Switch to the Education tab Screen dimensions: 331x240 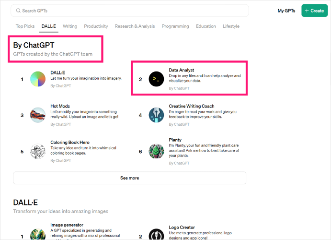tap(206, 26)
